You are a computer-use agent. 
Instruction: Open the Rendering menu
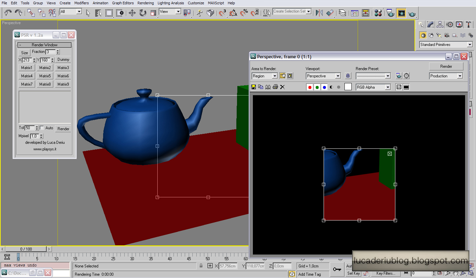(x=146, y=3)
